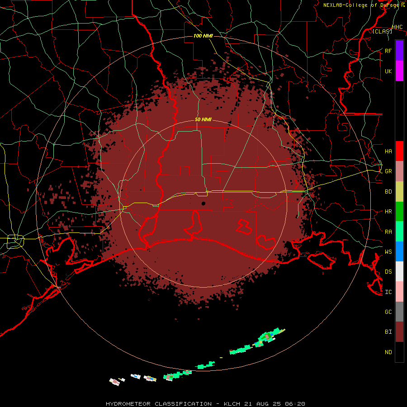Click the GR legend label

[x=388, y=171]
